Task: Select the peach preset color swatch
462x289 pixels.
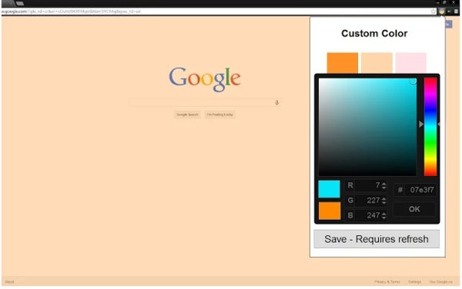Action: 377,62
